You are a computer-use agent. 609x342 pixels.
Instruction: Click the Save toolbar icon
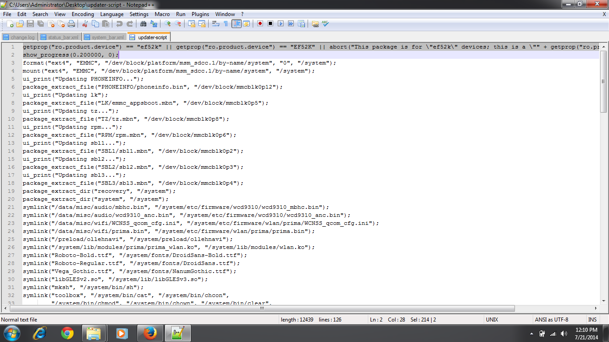[30, 24]
